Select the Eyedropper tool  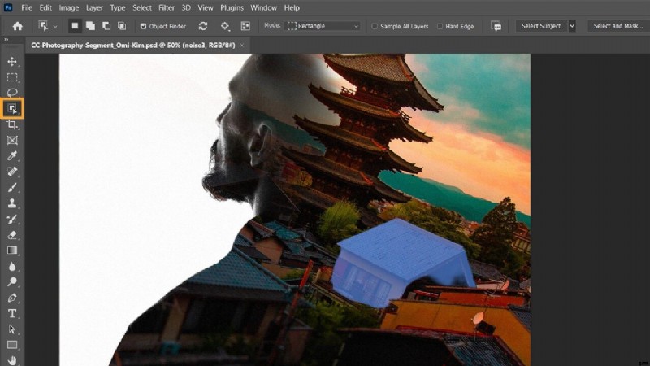[12, 155]
